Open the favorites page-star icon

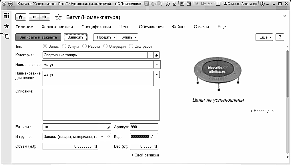pos(174,4)
